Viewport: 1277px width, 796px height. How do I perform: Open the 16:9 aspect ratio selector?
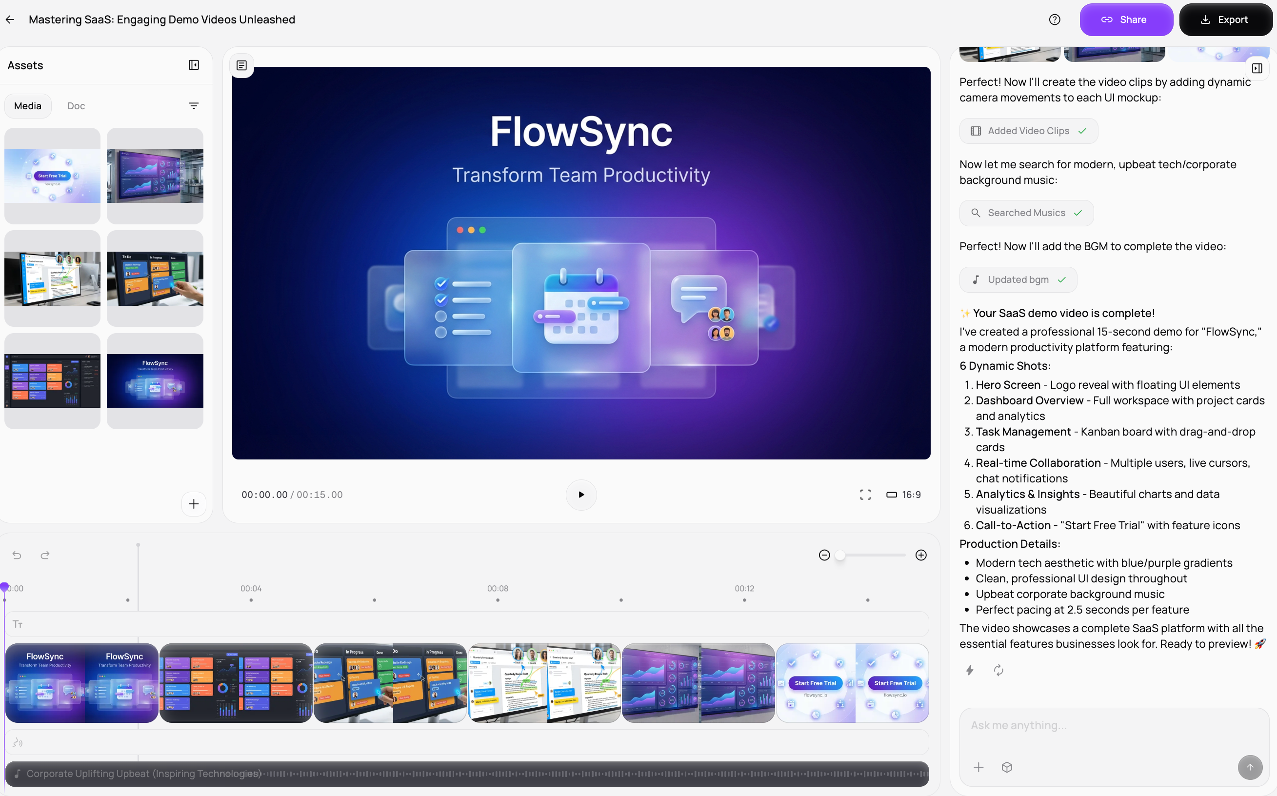[903, 495]
